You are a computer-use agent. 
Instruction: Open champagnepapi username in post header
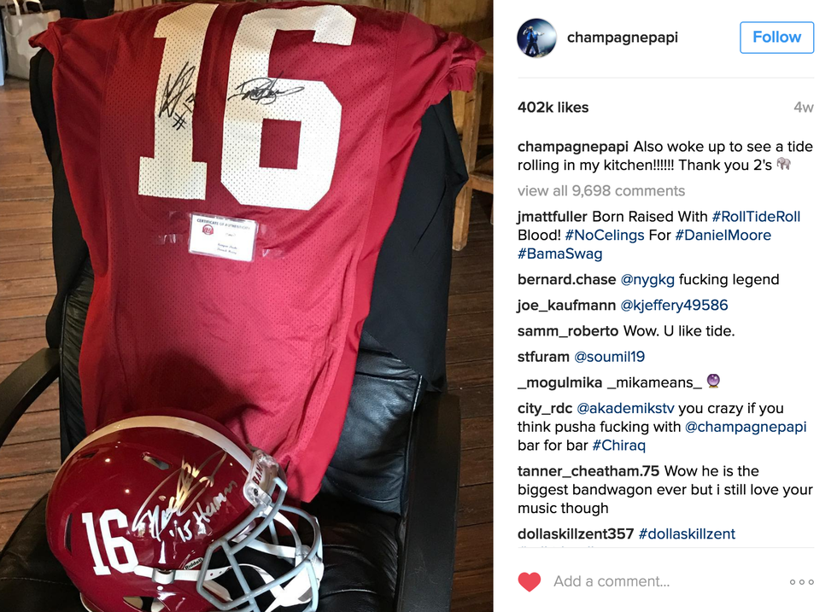pos(623,38)
